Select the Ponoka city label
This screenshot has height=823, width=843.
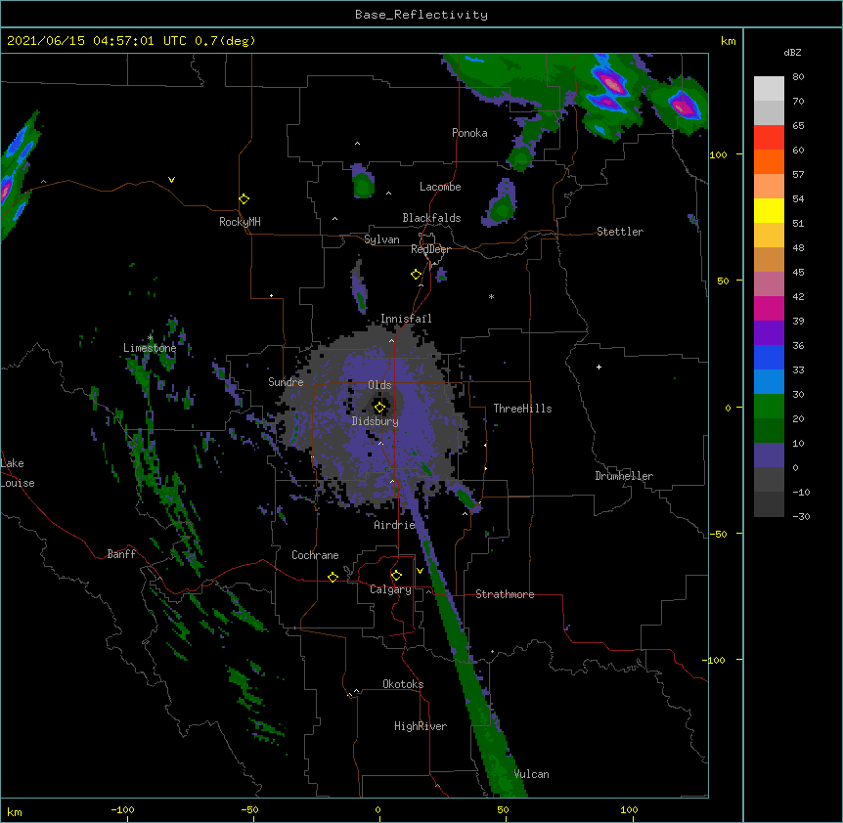click(469, 133)
